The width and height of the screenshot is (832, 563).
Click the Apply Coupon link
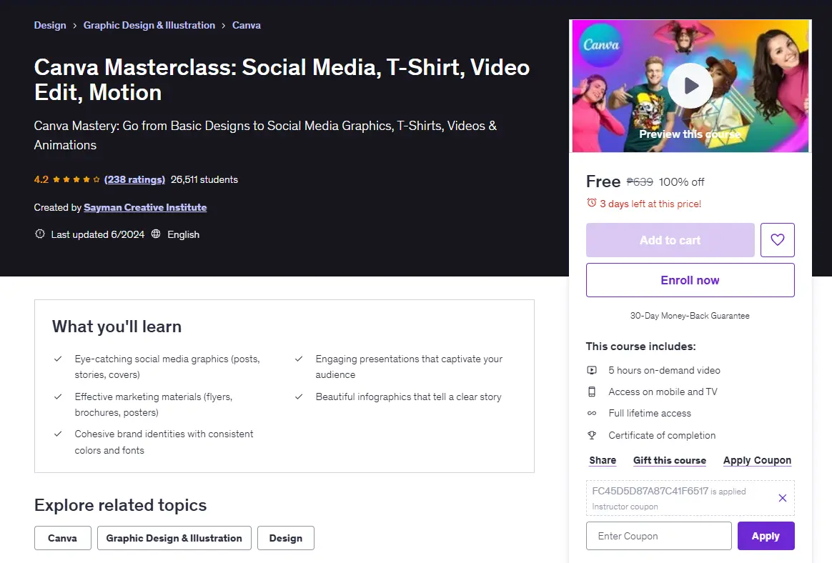[x=757, y=460]
